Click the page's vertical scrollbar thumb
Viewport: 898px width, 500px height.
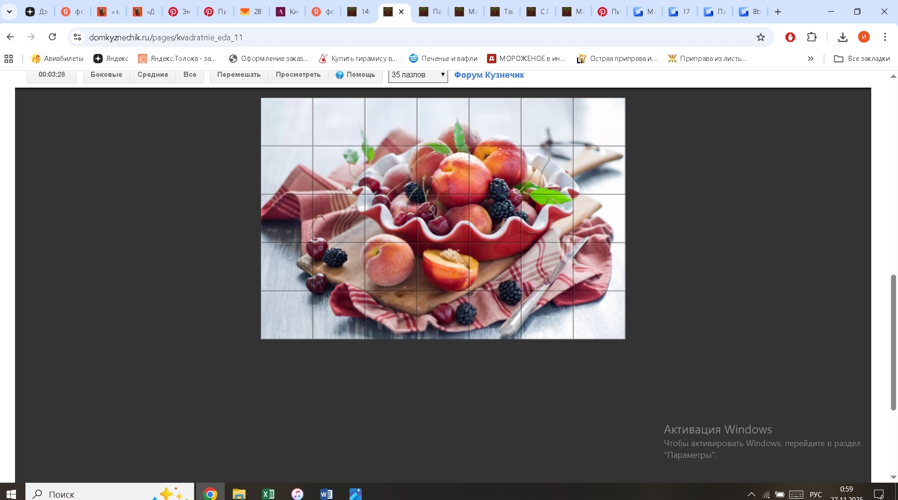point(893,343)
